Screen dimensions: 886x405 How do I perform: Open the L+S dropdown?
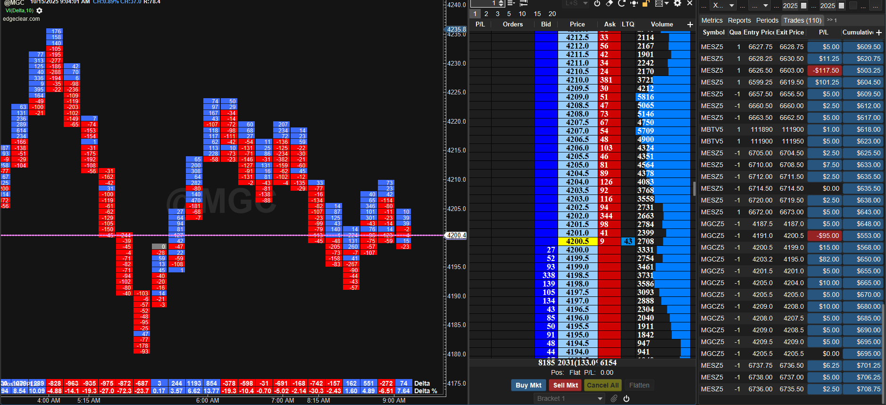(577, 3)
